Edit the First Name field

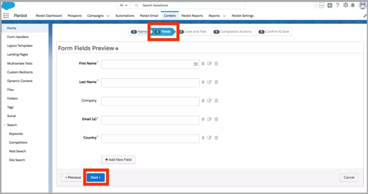coord(210,63)
